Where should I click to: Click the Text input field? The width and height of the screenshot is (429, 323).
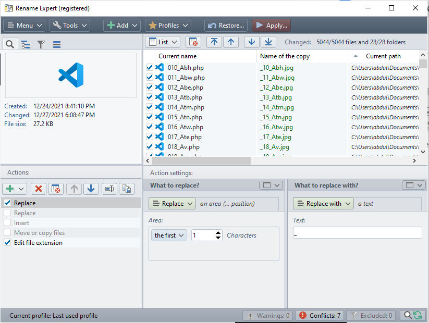click(357, 233)
